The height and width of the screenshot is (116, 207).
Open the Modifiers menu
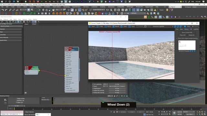point(39,7)
